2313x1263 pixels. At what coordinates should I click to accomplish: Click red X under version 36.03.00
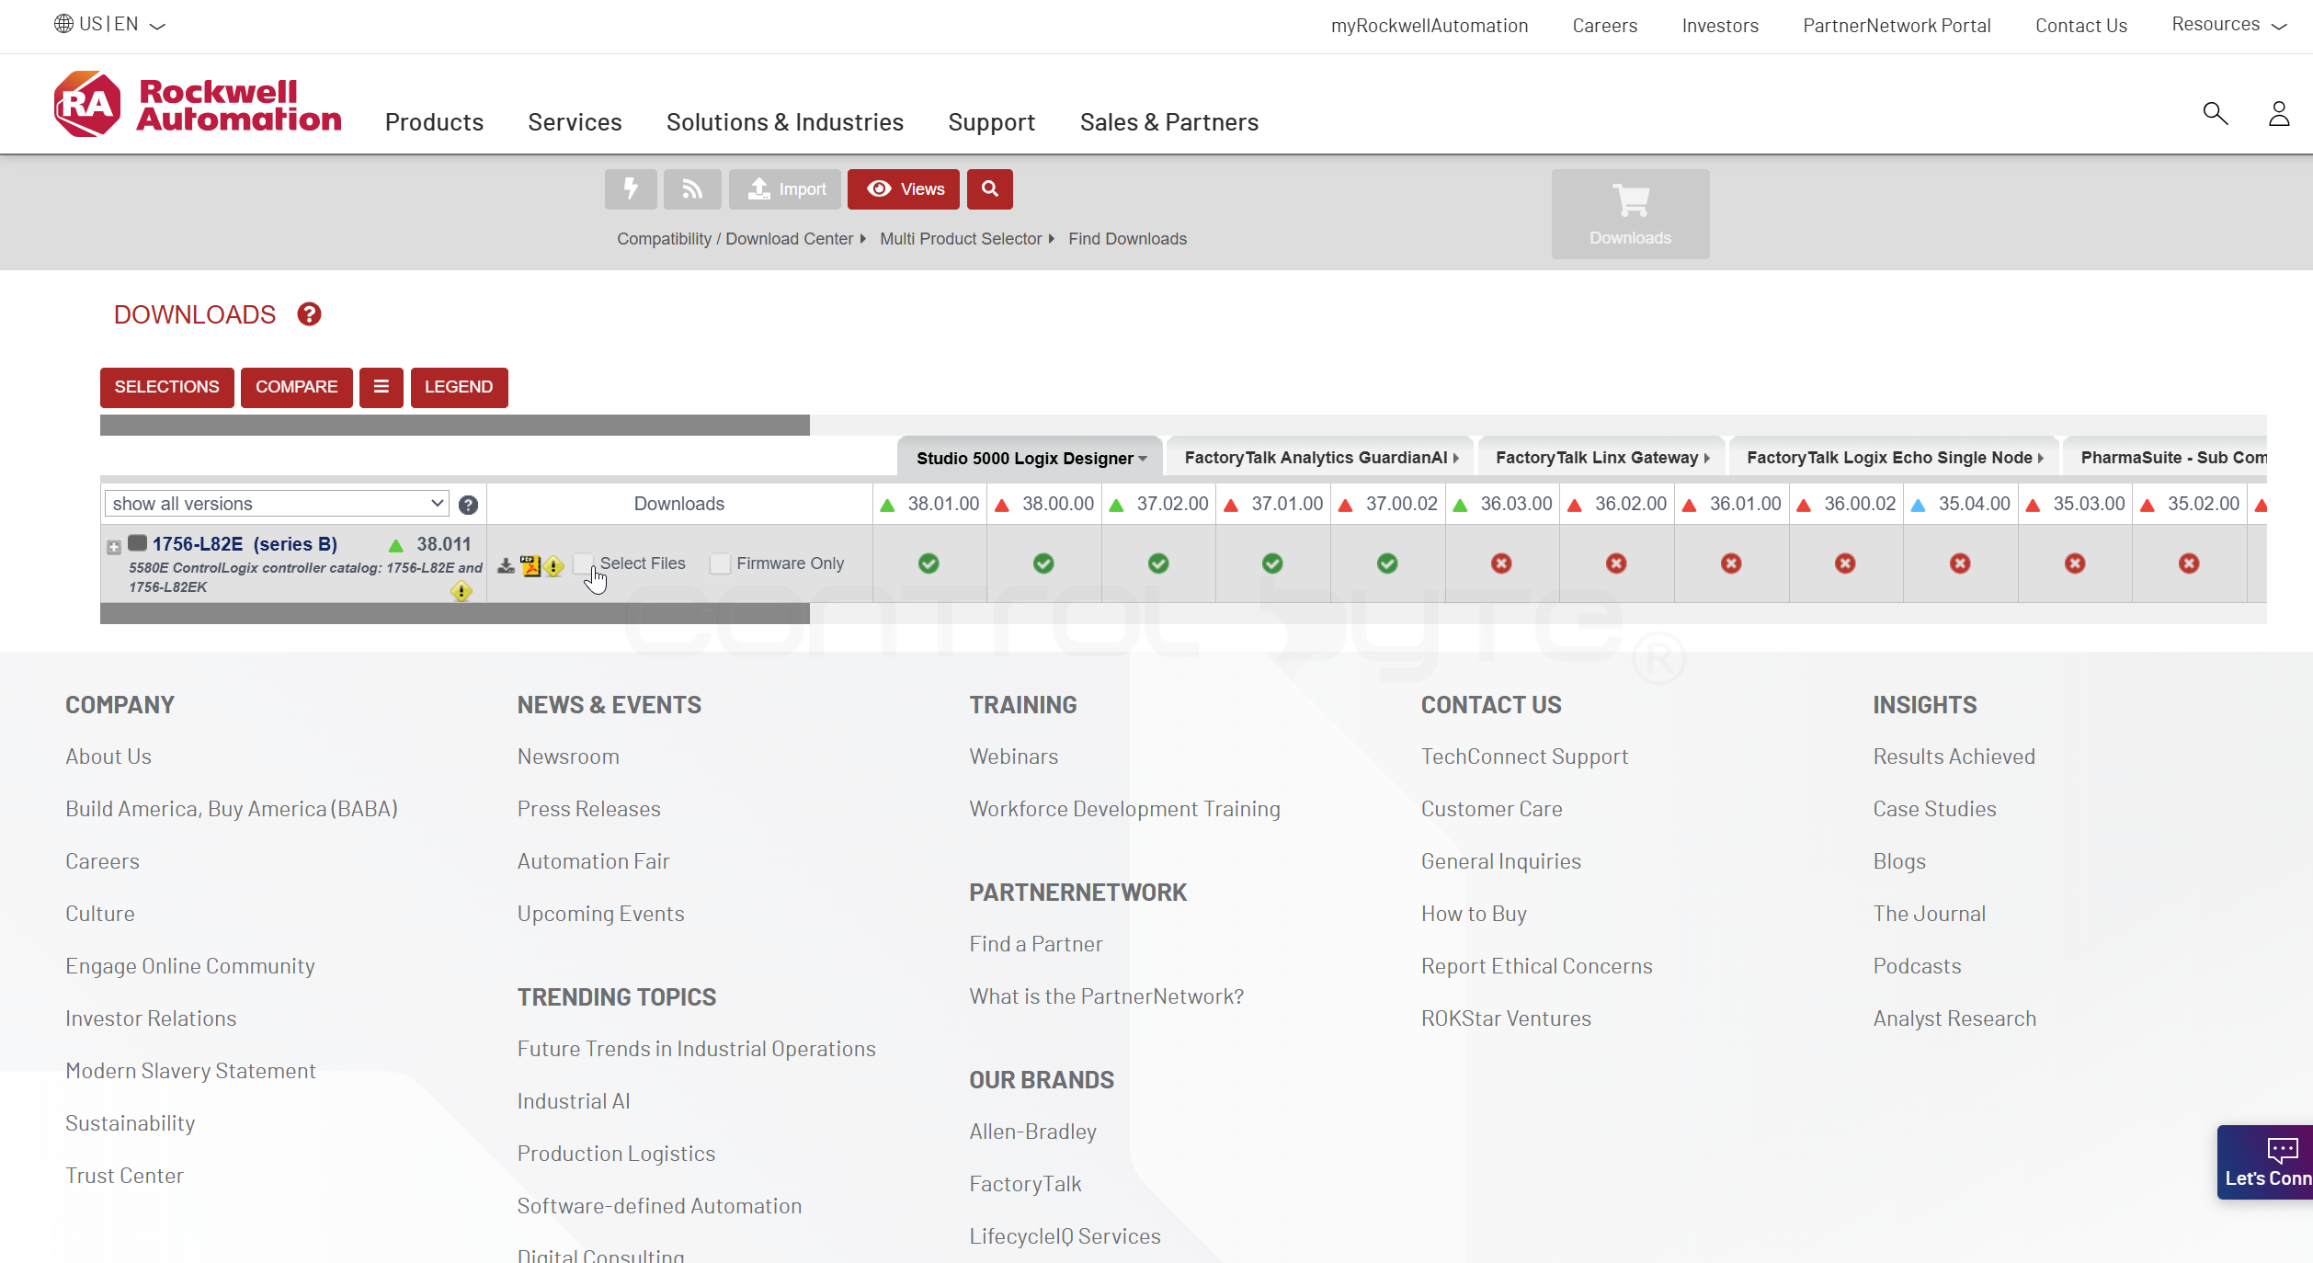pos(1501,563)
